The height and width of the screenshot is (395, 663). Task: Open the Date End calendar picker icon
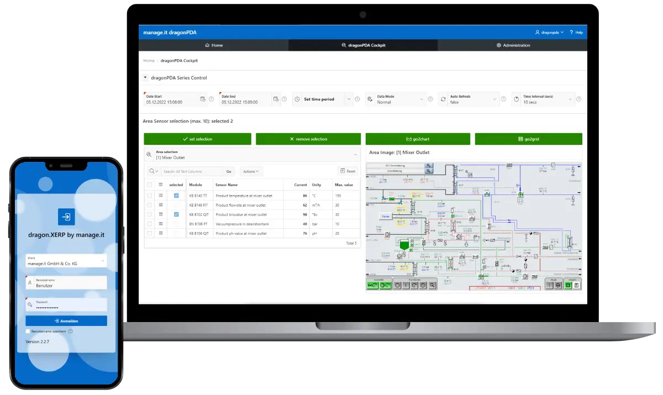pos(276,99)
